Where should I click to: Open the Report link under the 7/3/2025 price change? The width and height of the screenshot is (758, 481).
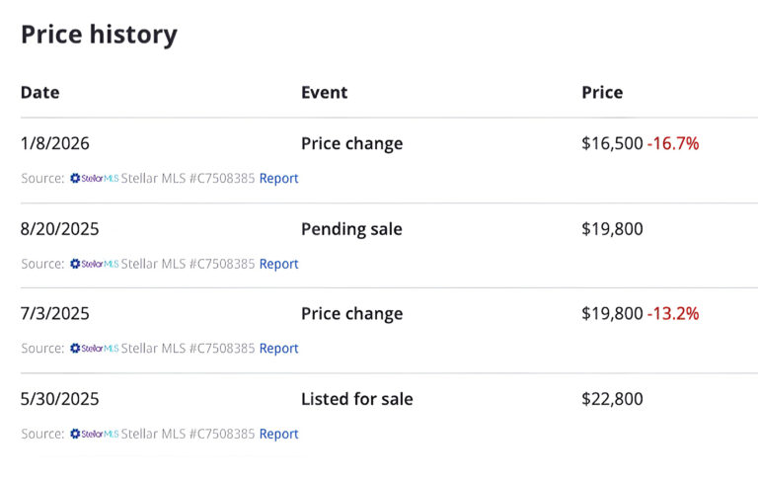pyautogui.click(x=278, y=349)
